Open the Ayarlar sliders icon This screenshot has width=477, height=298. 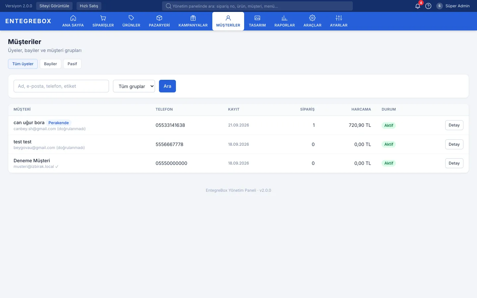coord(339,18)
